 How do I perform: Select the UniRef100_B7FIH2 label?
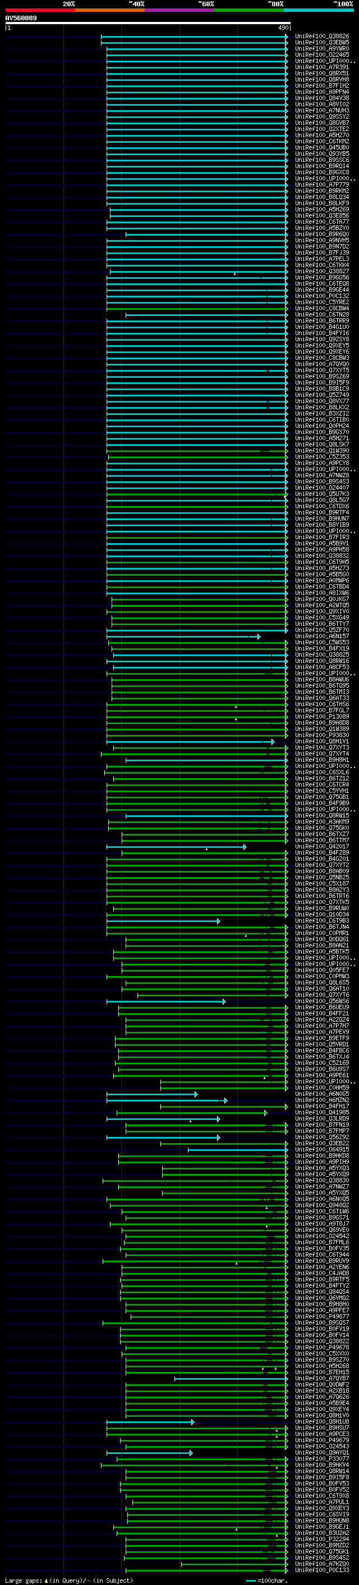[322, 85]
